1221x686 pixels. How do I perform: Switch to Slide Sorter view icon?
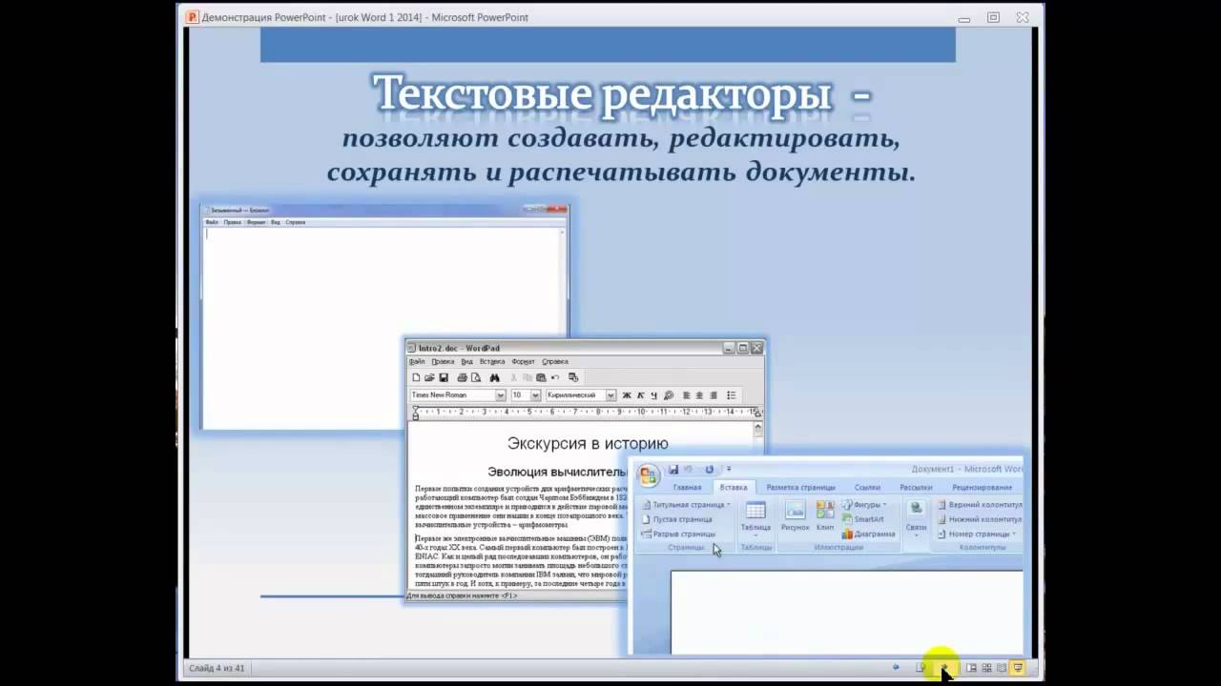click(x=986, y=668)
